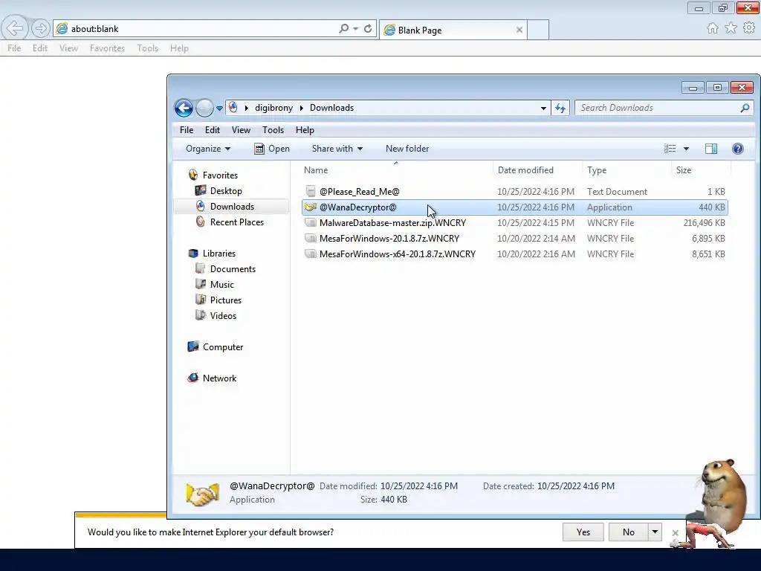Click the IE Tools gear icon

[x=749, y=28]
